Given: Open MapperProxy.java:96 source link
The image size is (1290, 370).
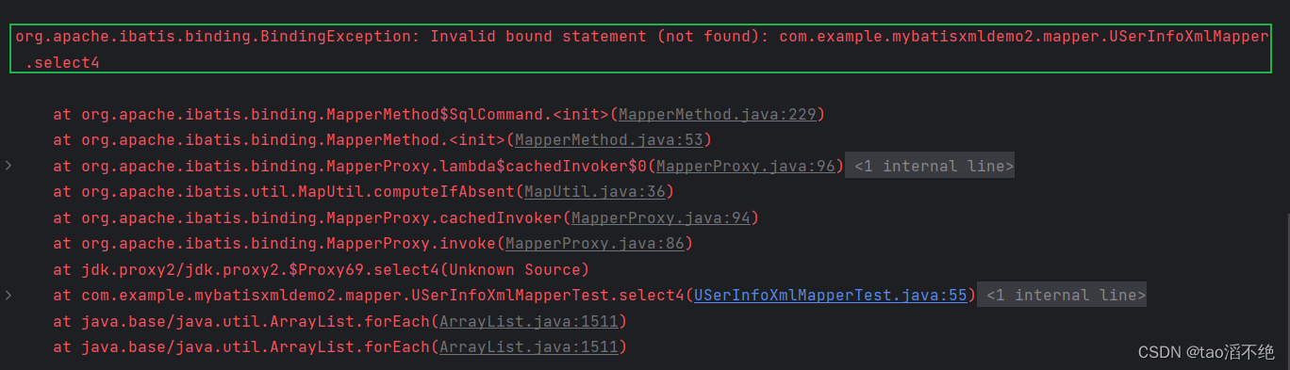Looking at the screenshot, I should (746, 167).
